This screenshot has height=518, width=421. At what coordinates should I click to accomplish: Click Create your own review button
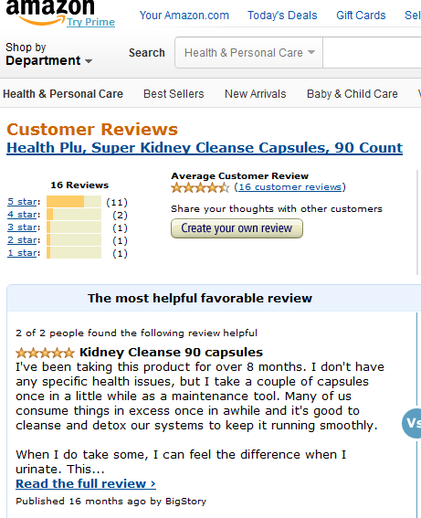[x=237, y=228]
